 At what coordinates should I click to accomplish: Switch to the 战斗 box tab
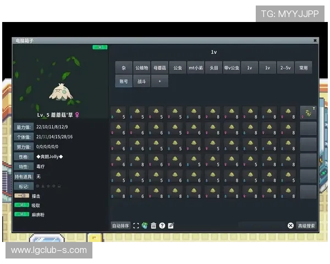(142, 81)
